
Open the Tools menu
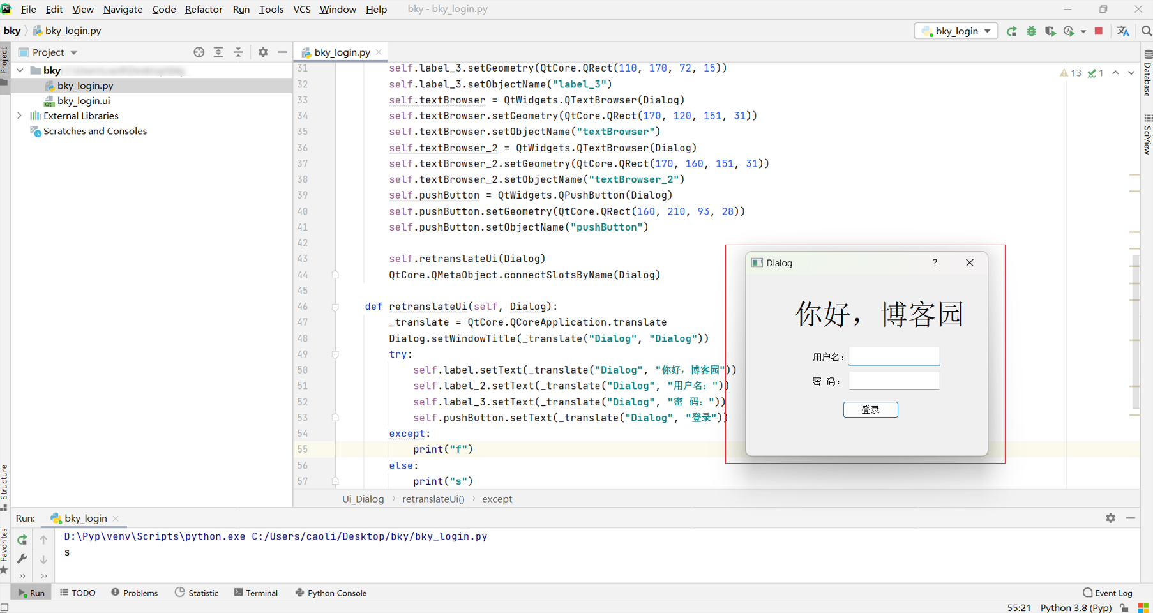click(x=271, y=10)
